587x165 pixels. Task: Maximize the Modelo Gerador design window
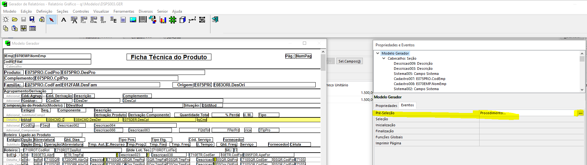[305, 43]
